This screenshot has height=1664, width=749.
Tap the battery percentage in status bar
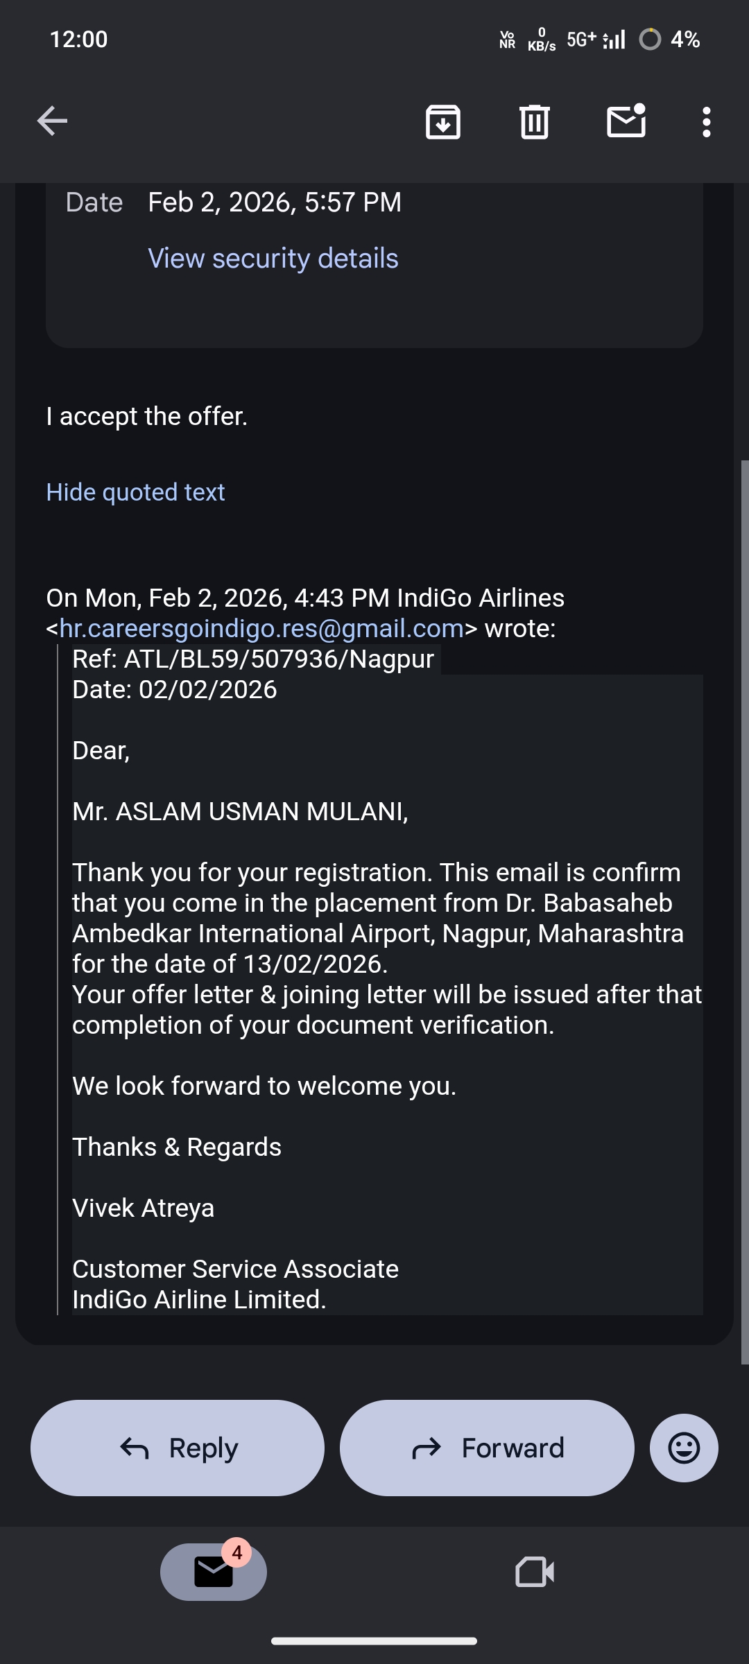[x=685, y=40]
